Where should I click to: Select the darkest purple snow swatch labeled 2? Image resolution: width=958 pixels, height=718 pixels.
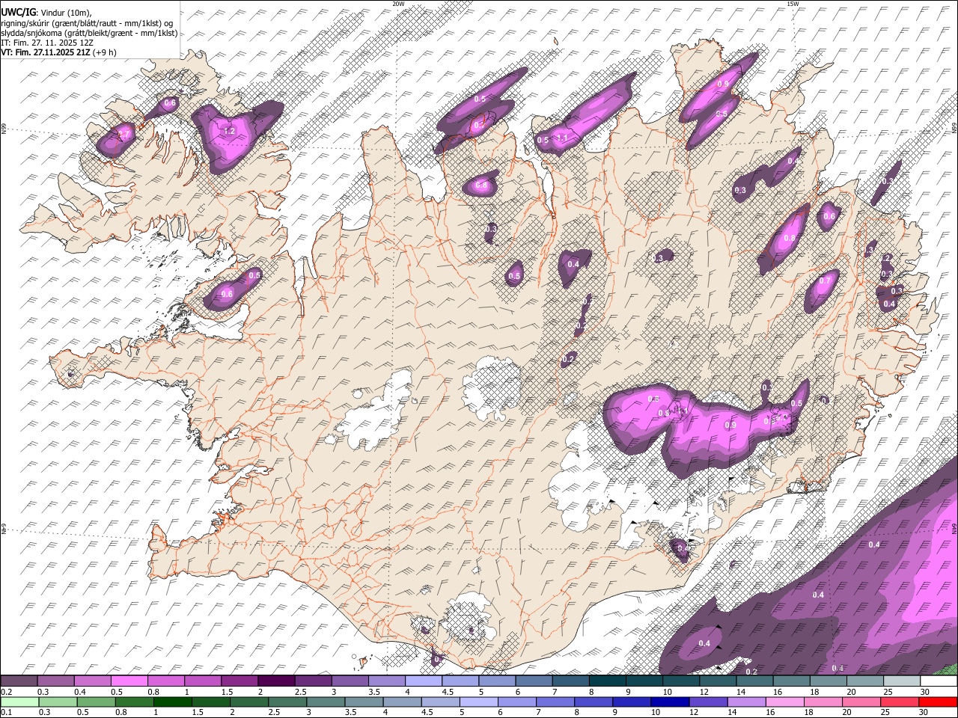(275, 681)
